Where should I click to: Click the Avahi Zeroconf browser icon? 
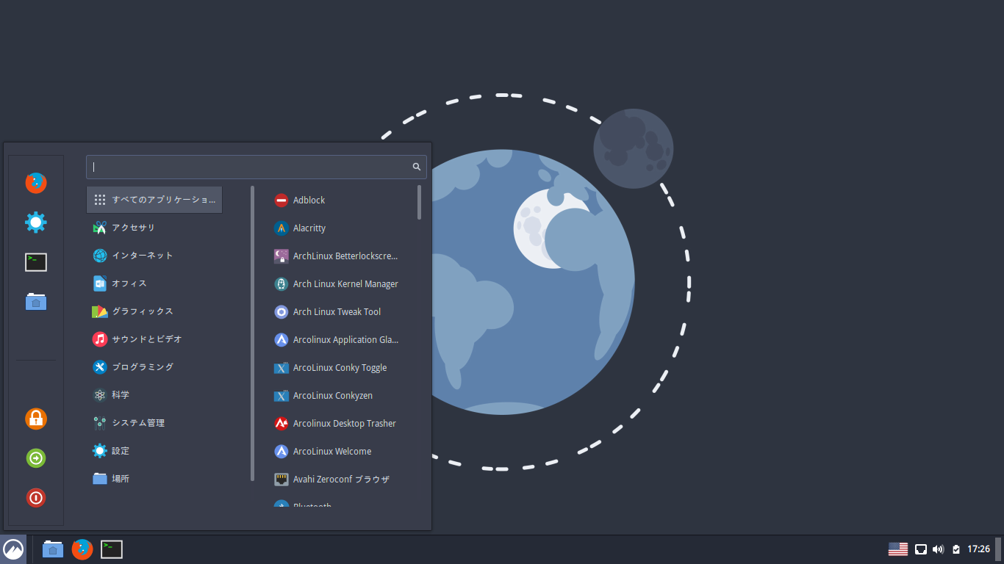281,480
